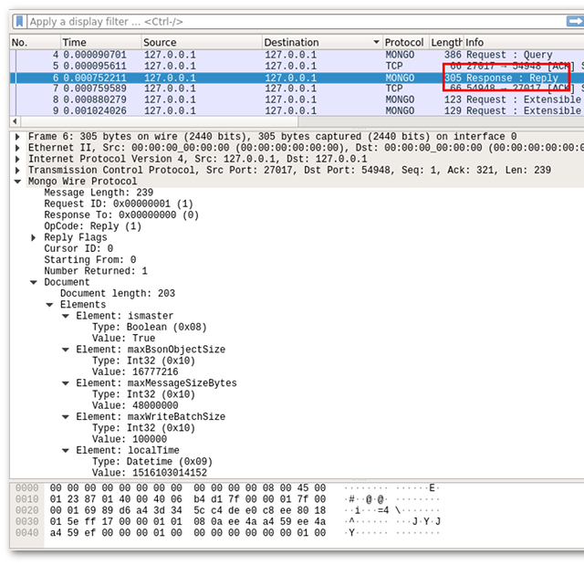The width and height of the screenshot is (584, 565).
Task: Click the sort arrow in the Destination column header
Action: (x=376, y=43)
